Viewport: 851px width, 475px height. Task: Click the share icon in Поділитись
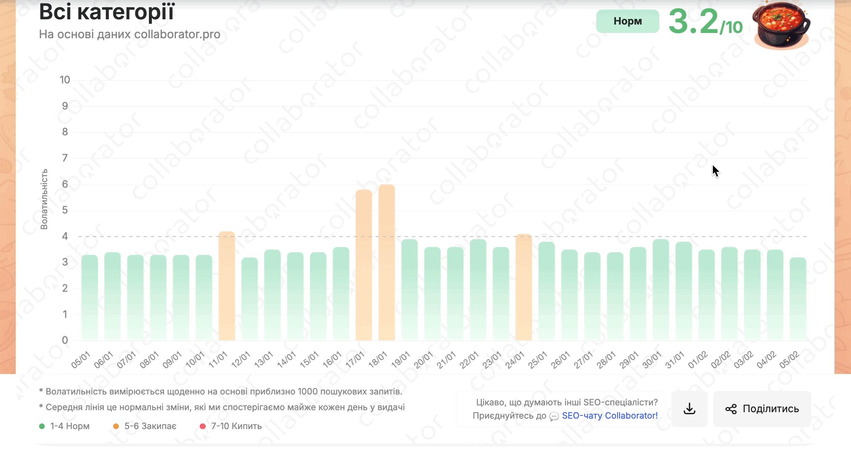pos(731,409)
